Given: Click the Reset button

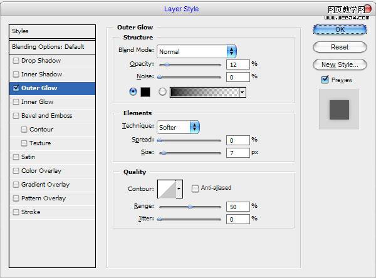Looking at the screenshot, I should click(x=340, y=47).
